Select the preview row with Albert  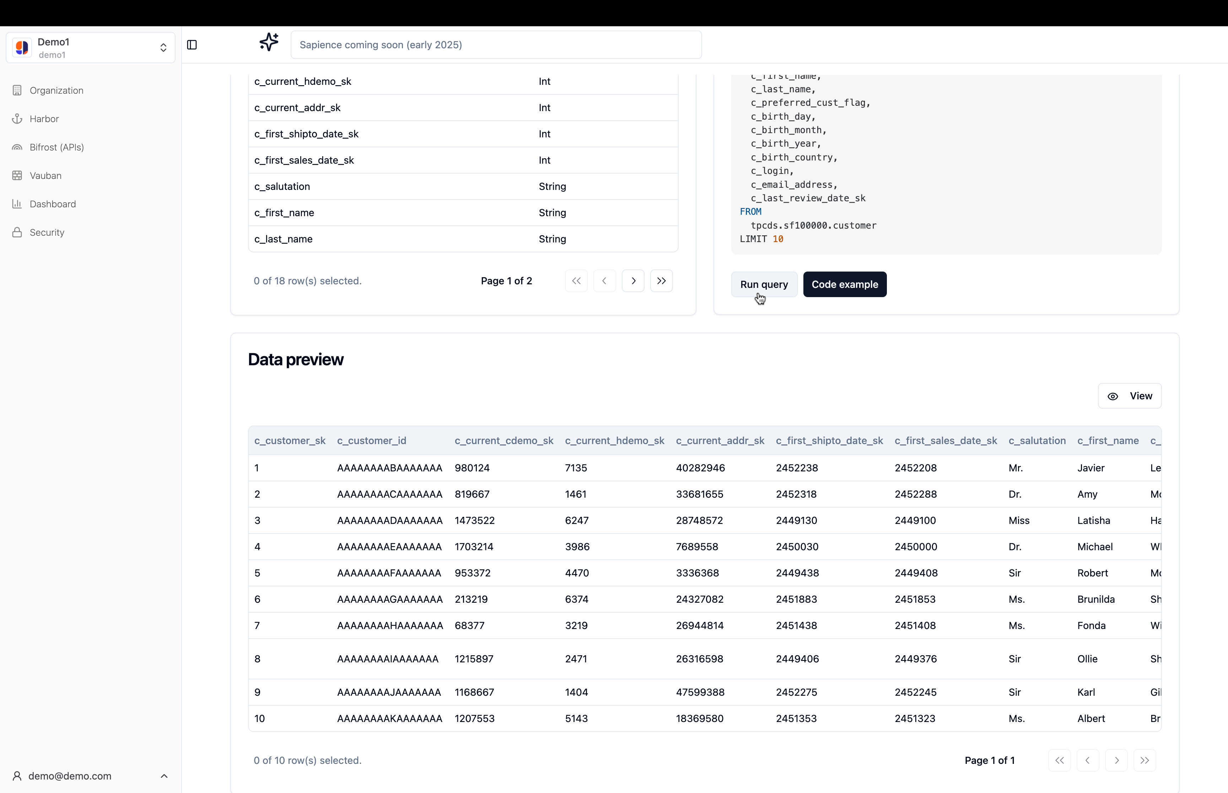pyautogui.click(x=705, y=718)
